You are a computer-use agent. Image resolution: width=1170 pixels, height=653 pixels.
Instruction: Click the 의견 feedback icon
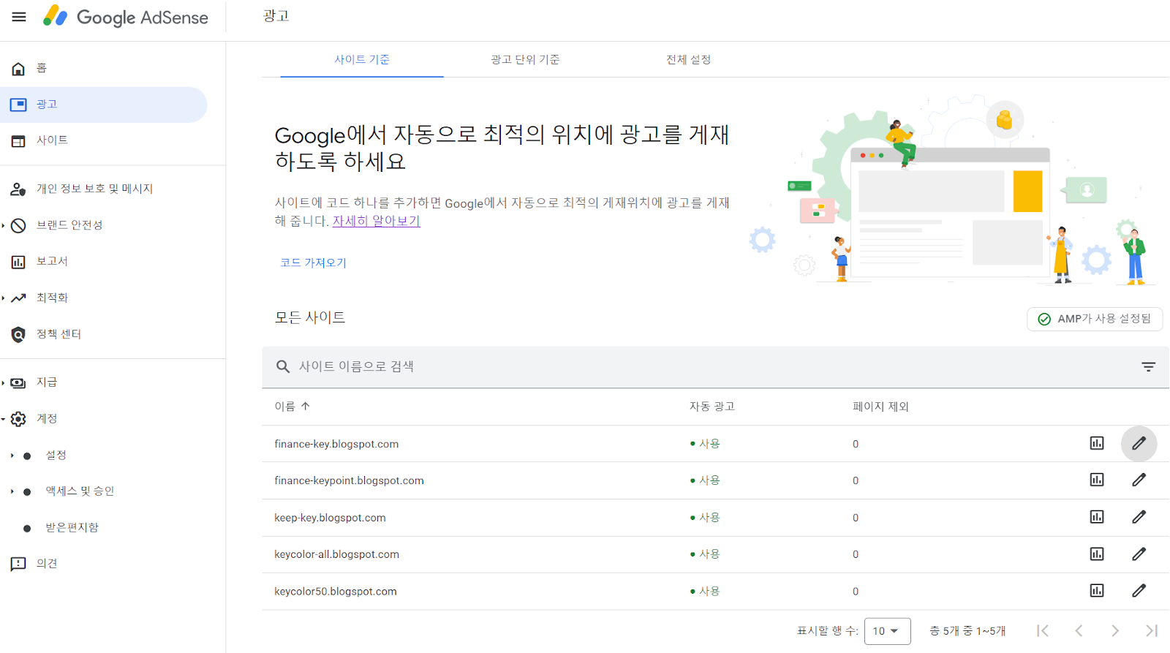coord(18,565)
